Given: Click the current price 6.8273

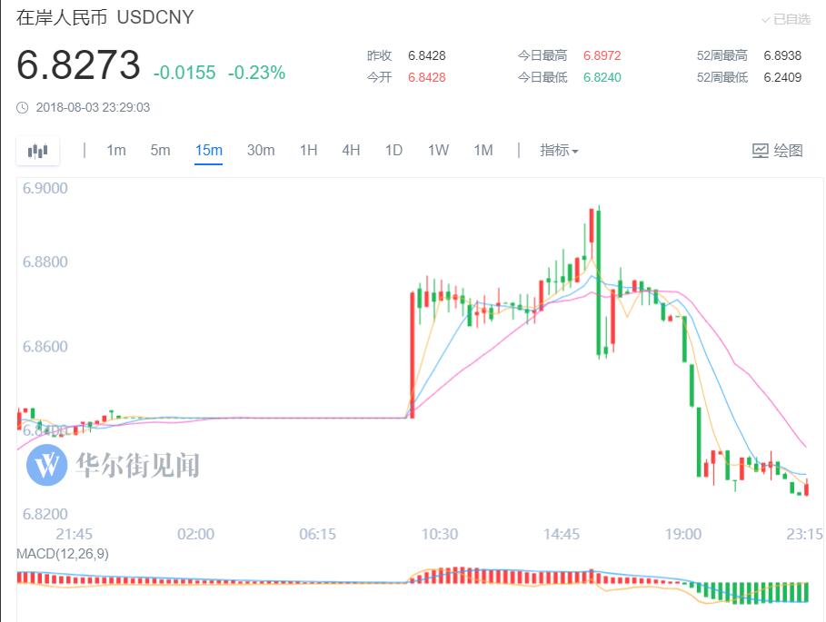Looking at the screenshot, I should tap(78, 66).
